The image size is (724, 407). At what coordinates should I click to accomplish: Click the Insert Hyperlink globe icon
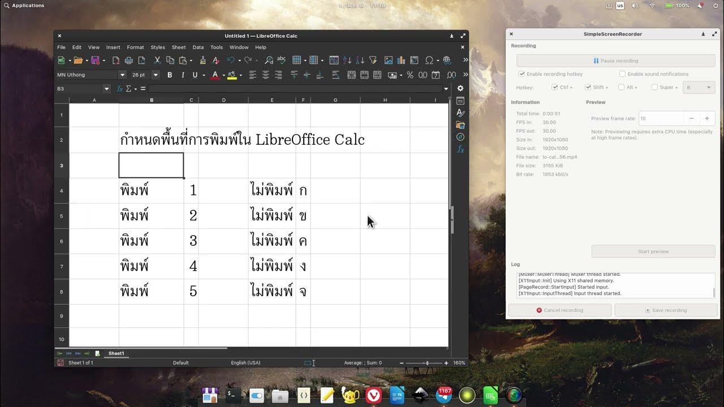pyautogui.click(x=446, y=60)
